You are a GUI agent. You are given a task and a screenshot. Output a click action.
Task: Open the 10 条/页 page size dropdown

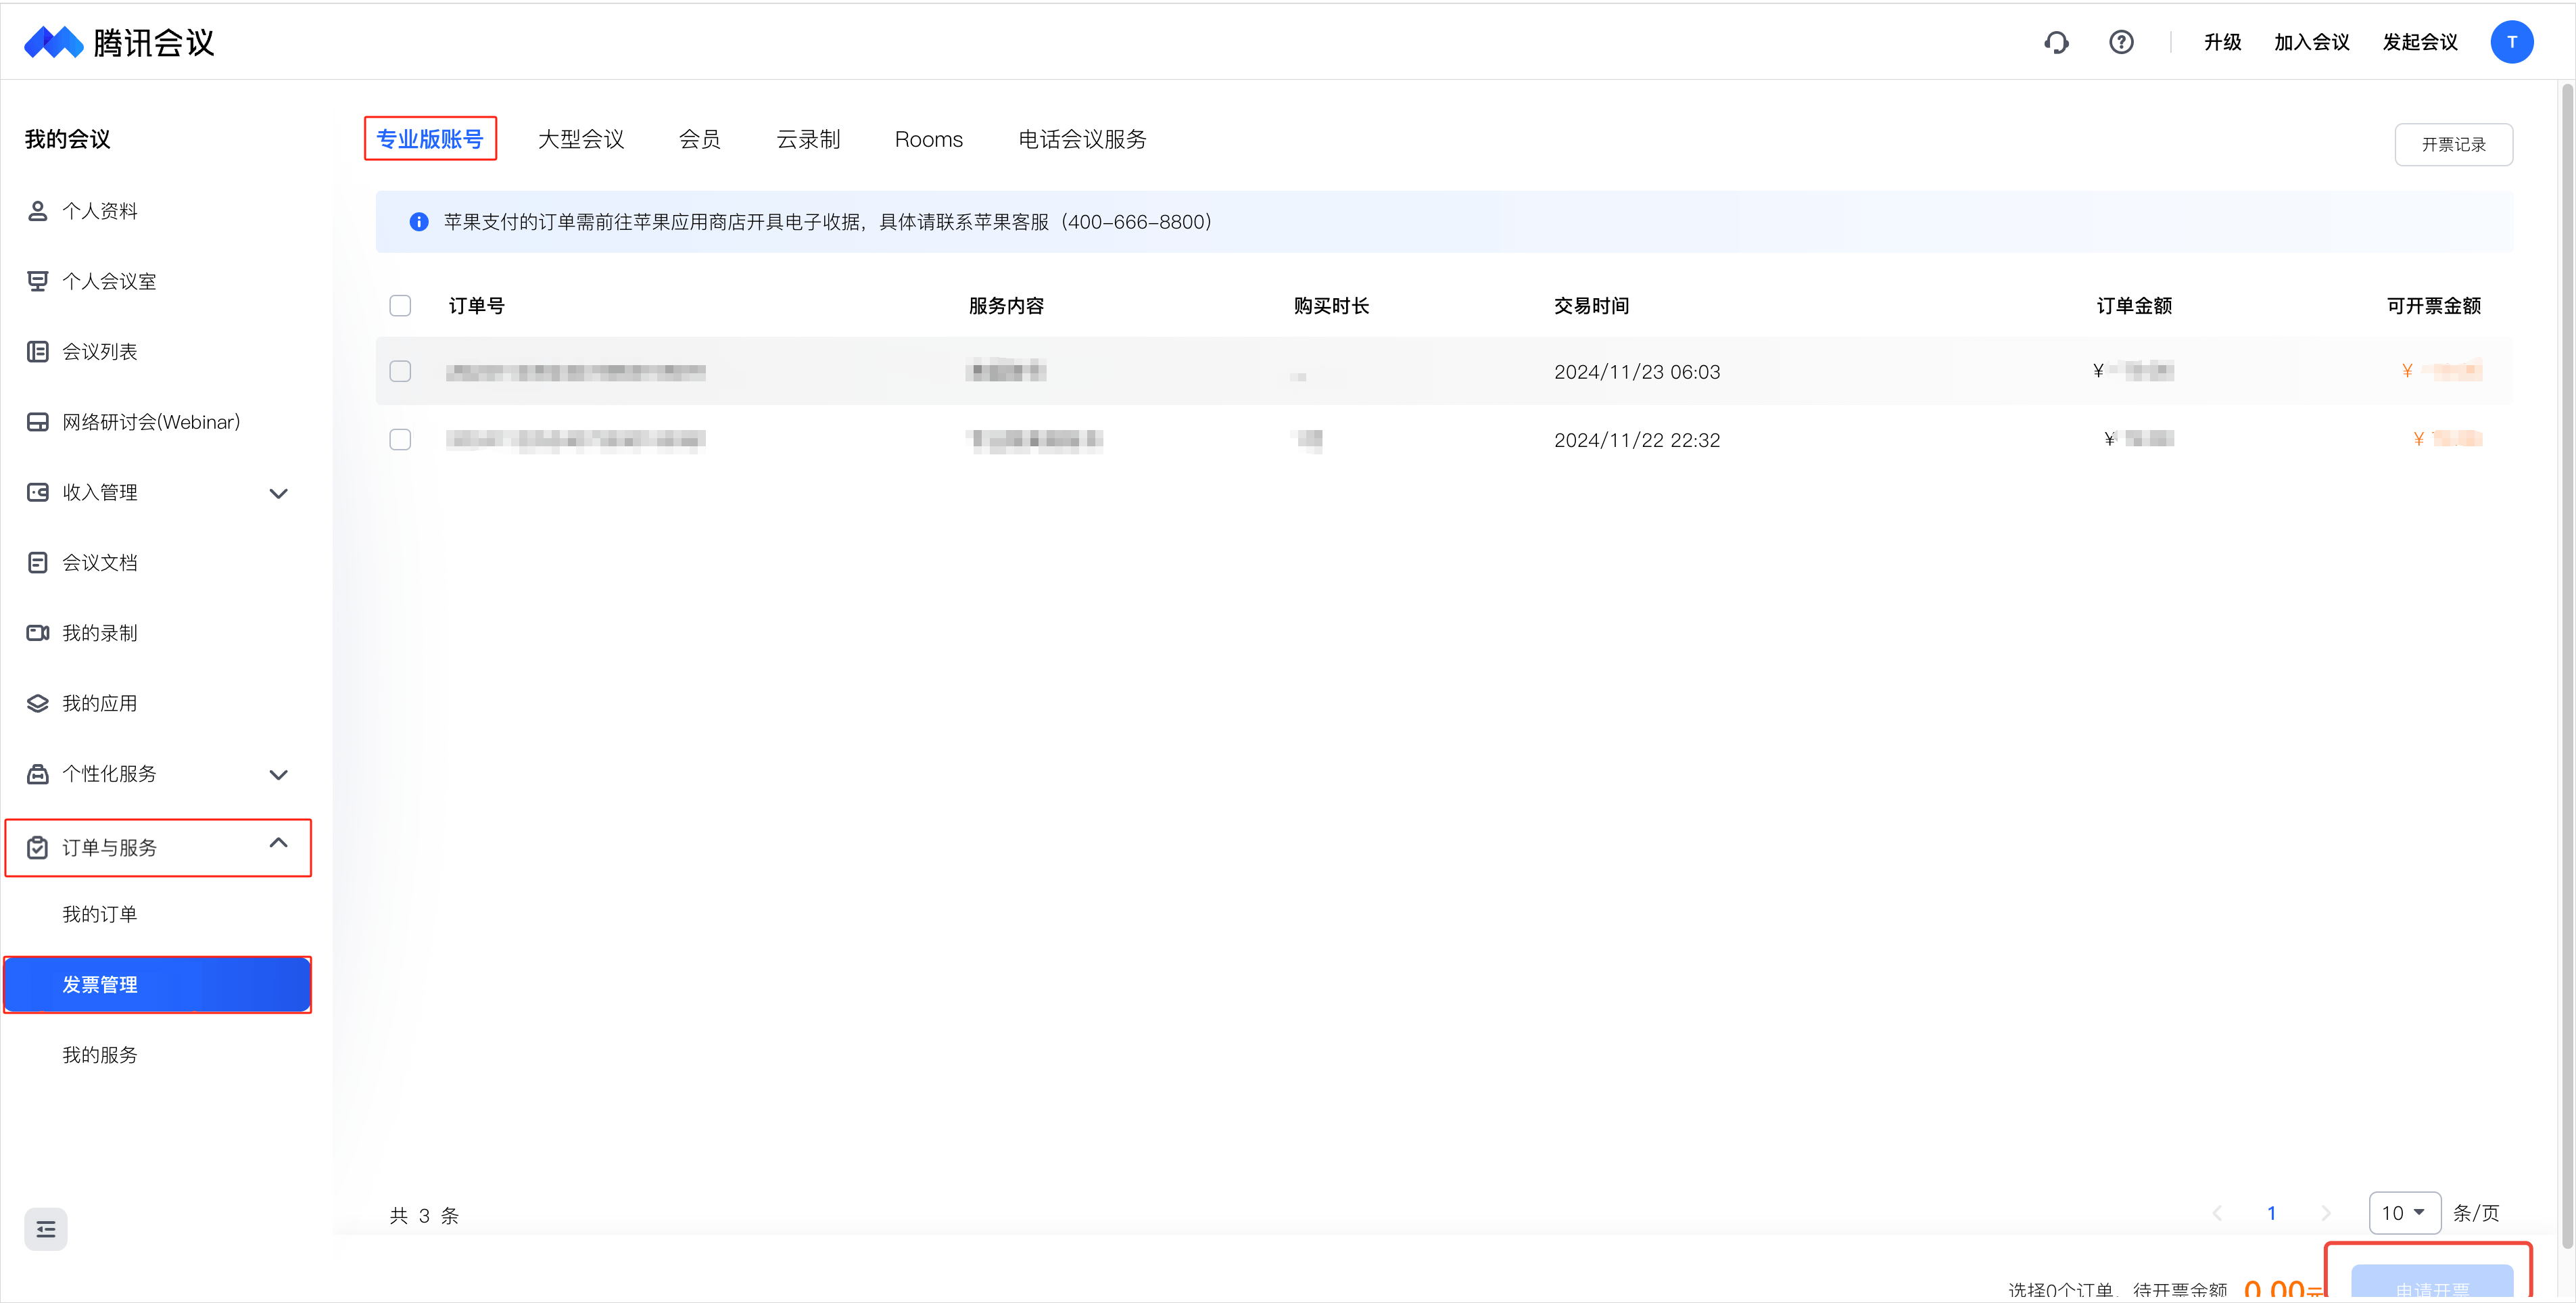[x=2404, y=1213]
